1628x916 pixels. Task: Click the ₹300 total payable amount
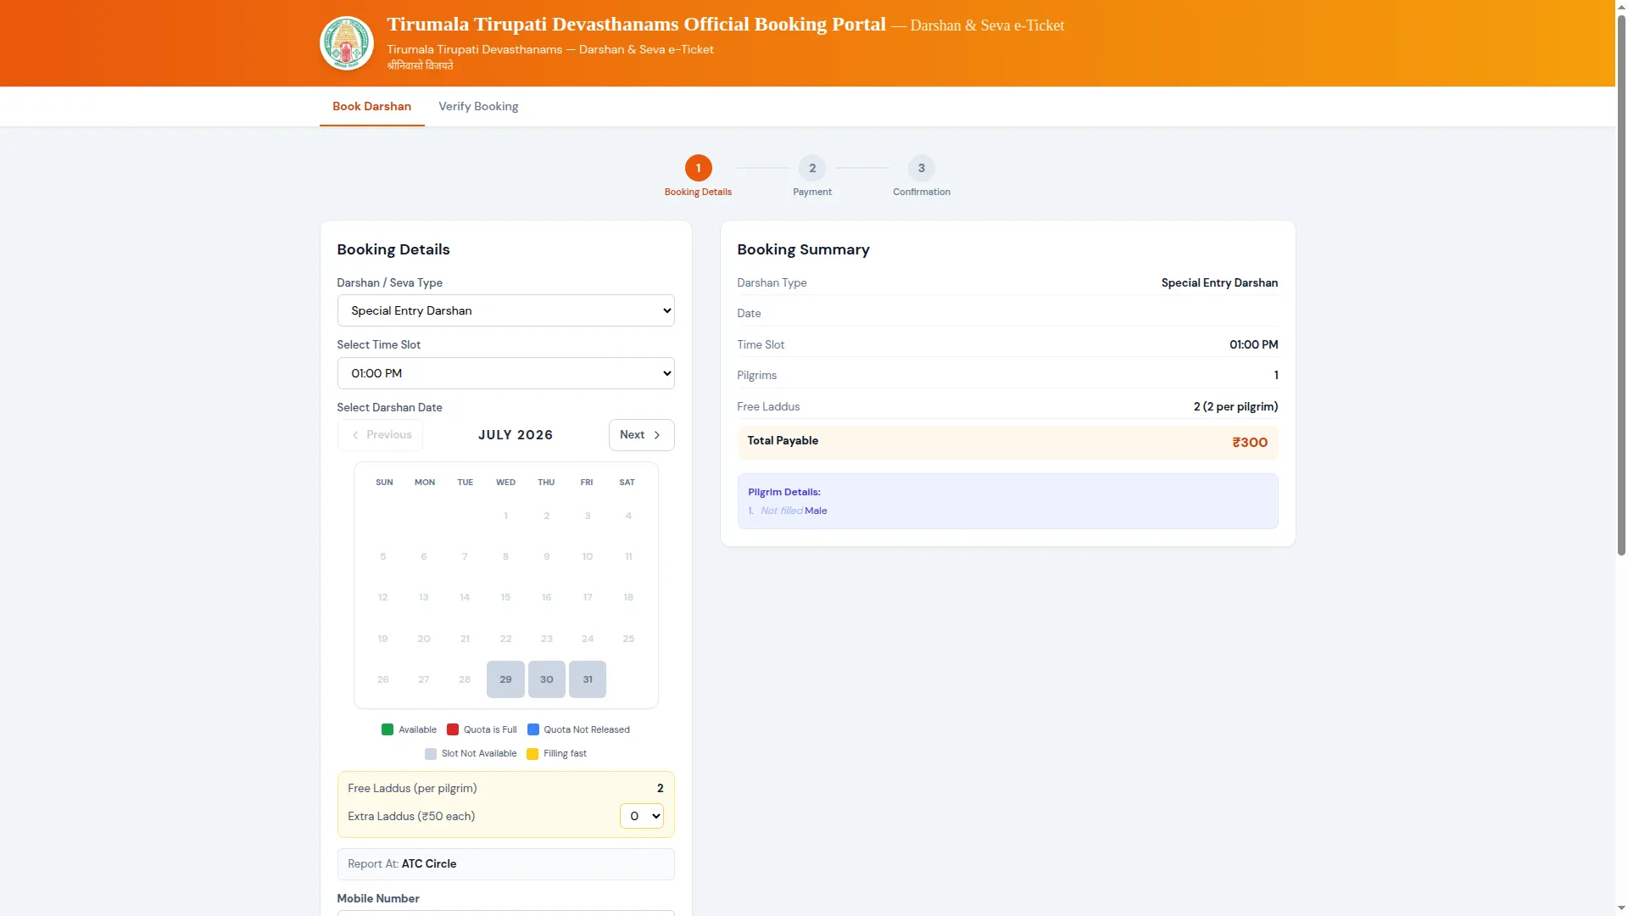click(1250, 443)
